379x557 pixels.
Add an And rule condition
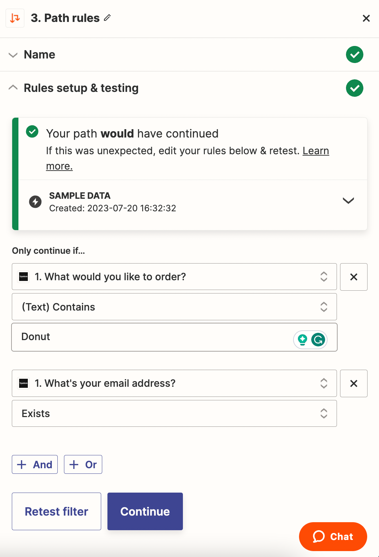coord(35,464)
